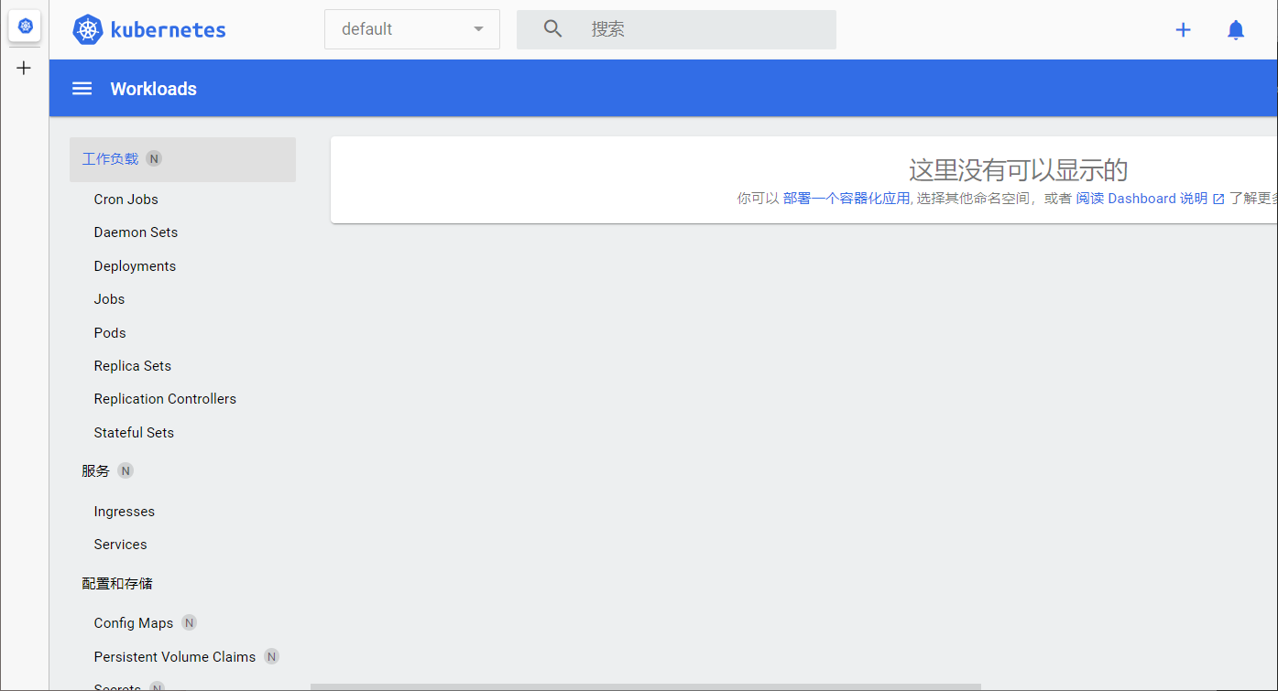Toggle the hamburger navigation menu
Image resolution: width=1278 pixels, height=691 pixels.
pyautogui.click(x=82, y=89)
